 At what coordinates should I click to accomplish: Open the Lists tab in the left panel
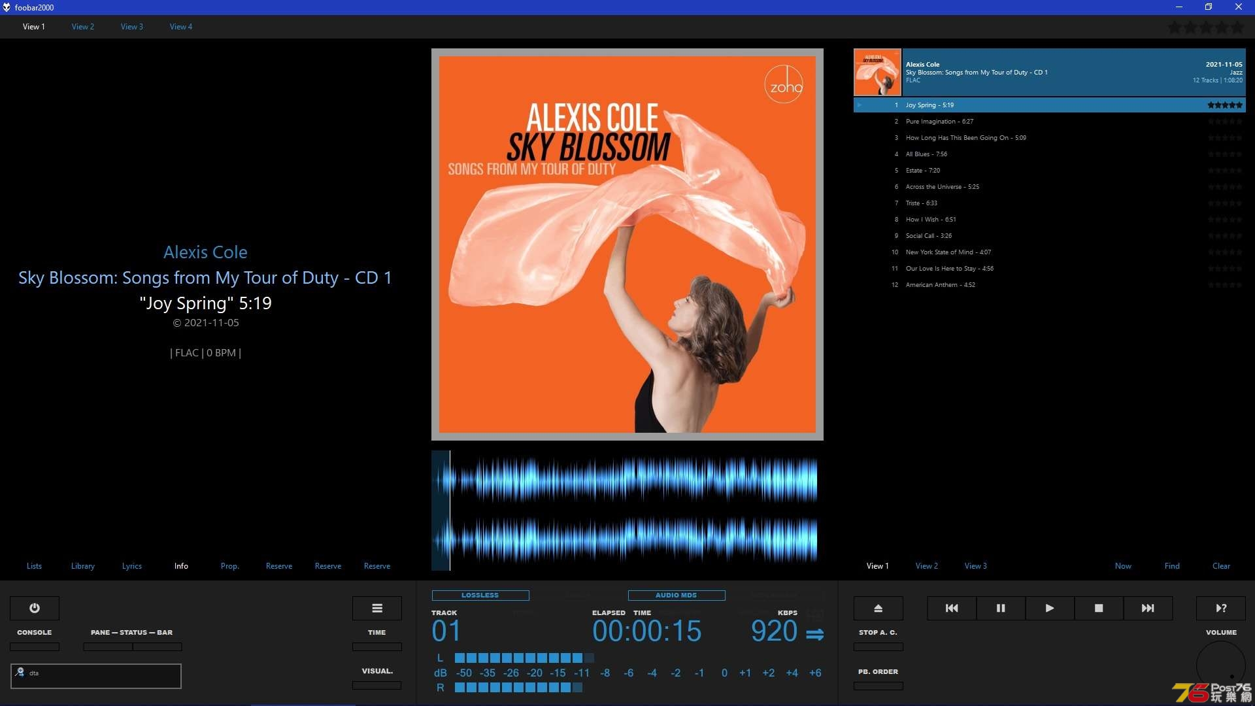tap(34, 566)
